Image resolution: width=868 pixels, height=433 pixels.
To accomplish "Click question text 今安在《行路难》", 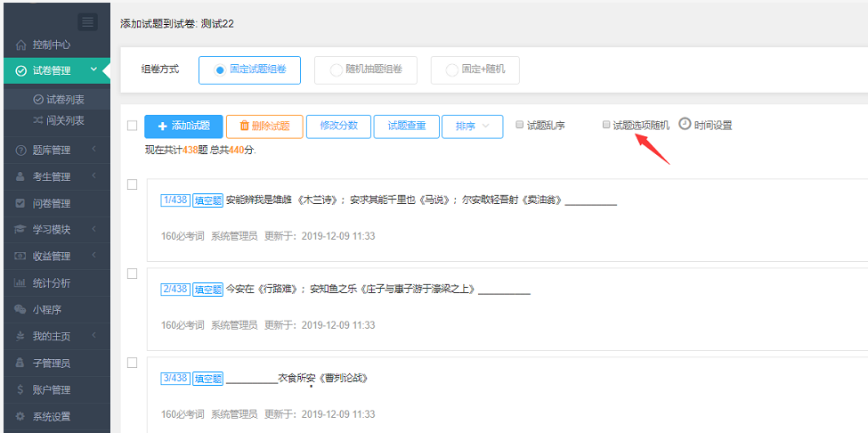I will click(263, 289).
